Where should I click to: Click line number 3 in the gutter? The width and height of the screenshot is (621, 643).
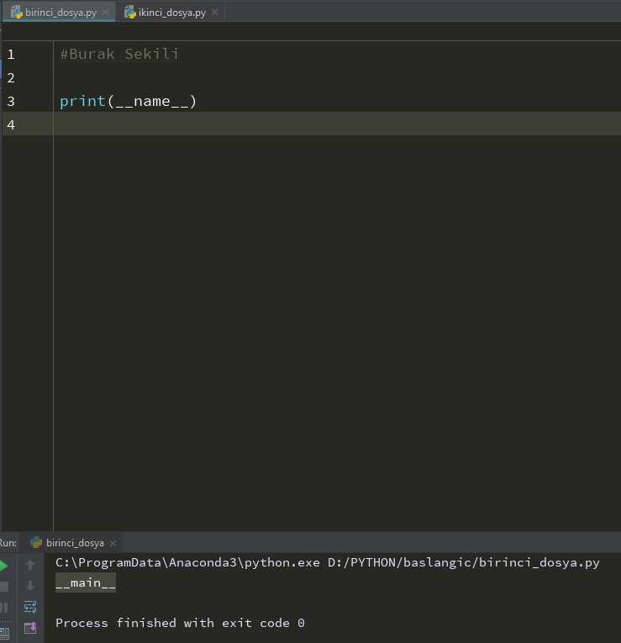pyautogui.click(x=11, y=102)
